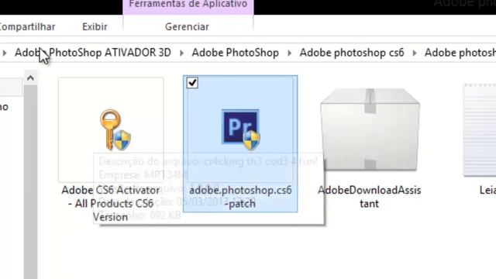
Task: Expand arrow before Adobe PhotoShop ATIVADOR 3D
Action: click(x=5, y=53)
